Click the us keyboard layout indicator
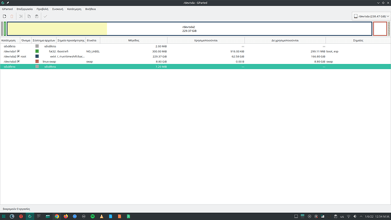 (342, 217)
